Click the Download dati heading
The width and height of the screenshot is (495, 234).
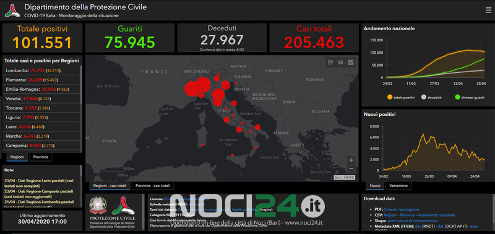pos(379,199)
